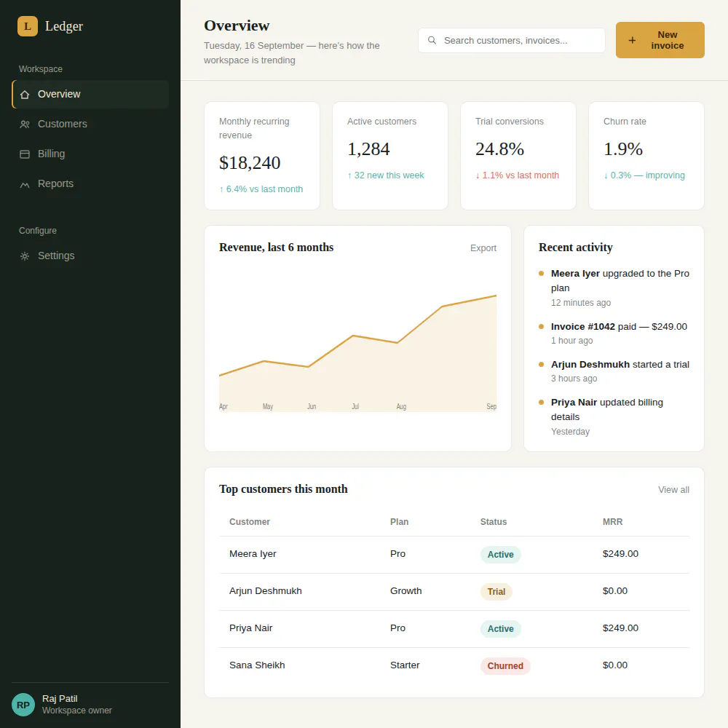
Task: Click the Settings gear icon
Action: 25,256
